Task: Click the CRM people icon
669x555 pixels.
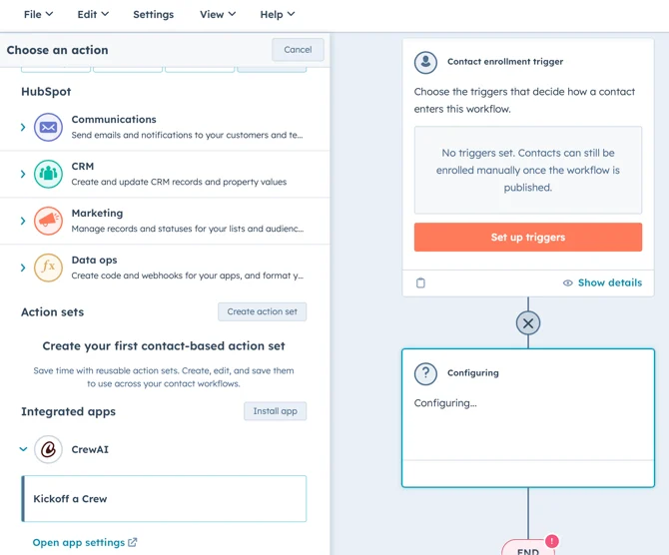Action: click(48, 174)
